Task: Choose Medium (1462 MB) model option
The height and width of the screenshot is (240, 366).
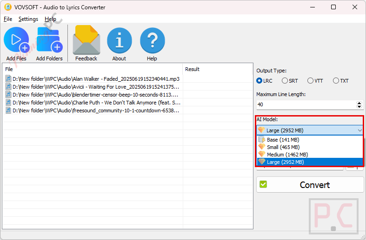Action: [310, 155]
